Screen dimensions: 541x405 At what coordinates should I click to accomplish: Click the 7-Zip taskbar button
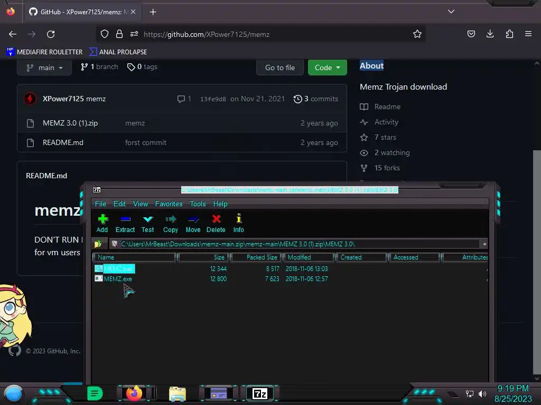(260, 393)
